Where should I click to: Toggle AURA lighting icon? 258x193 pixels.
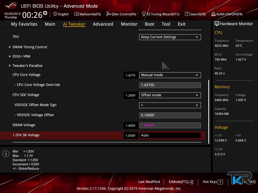[213, 14]
